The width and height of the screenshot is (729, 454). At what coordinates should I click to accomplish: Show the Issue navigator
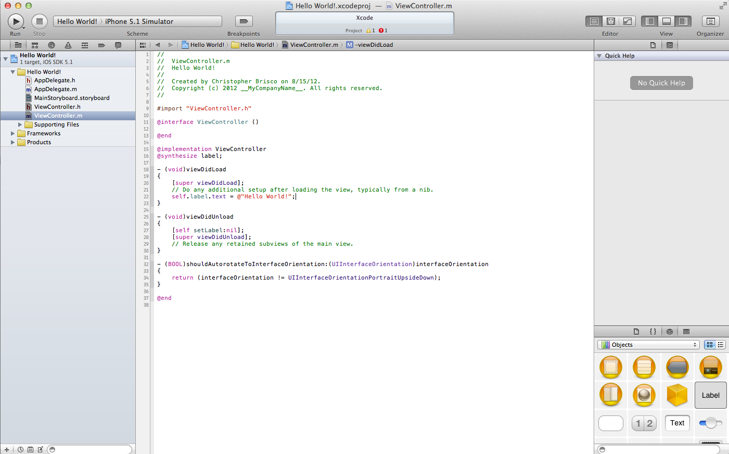pos(68,45)
